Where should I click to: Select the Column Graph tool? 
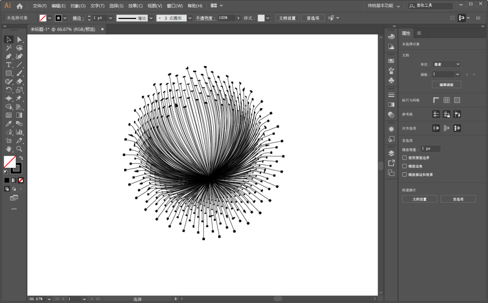click(19, 132)
